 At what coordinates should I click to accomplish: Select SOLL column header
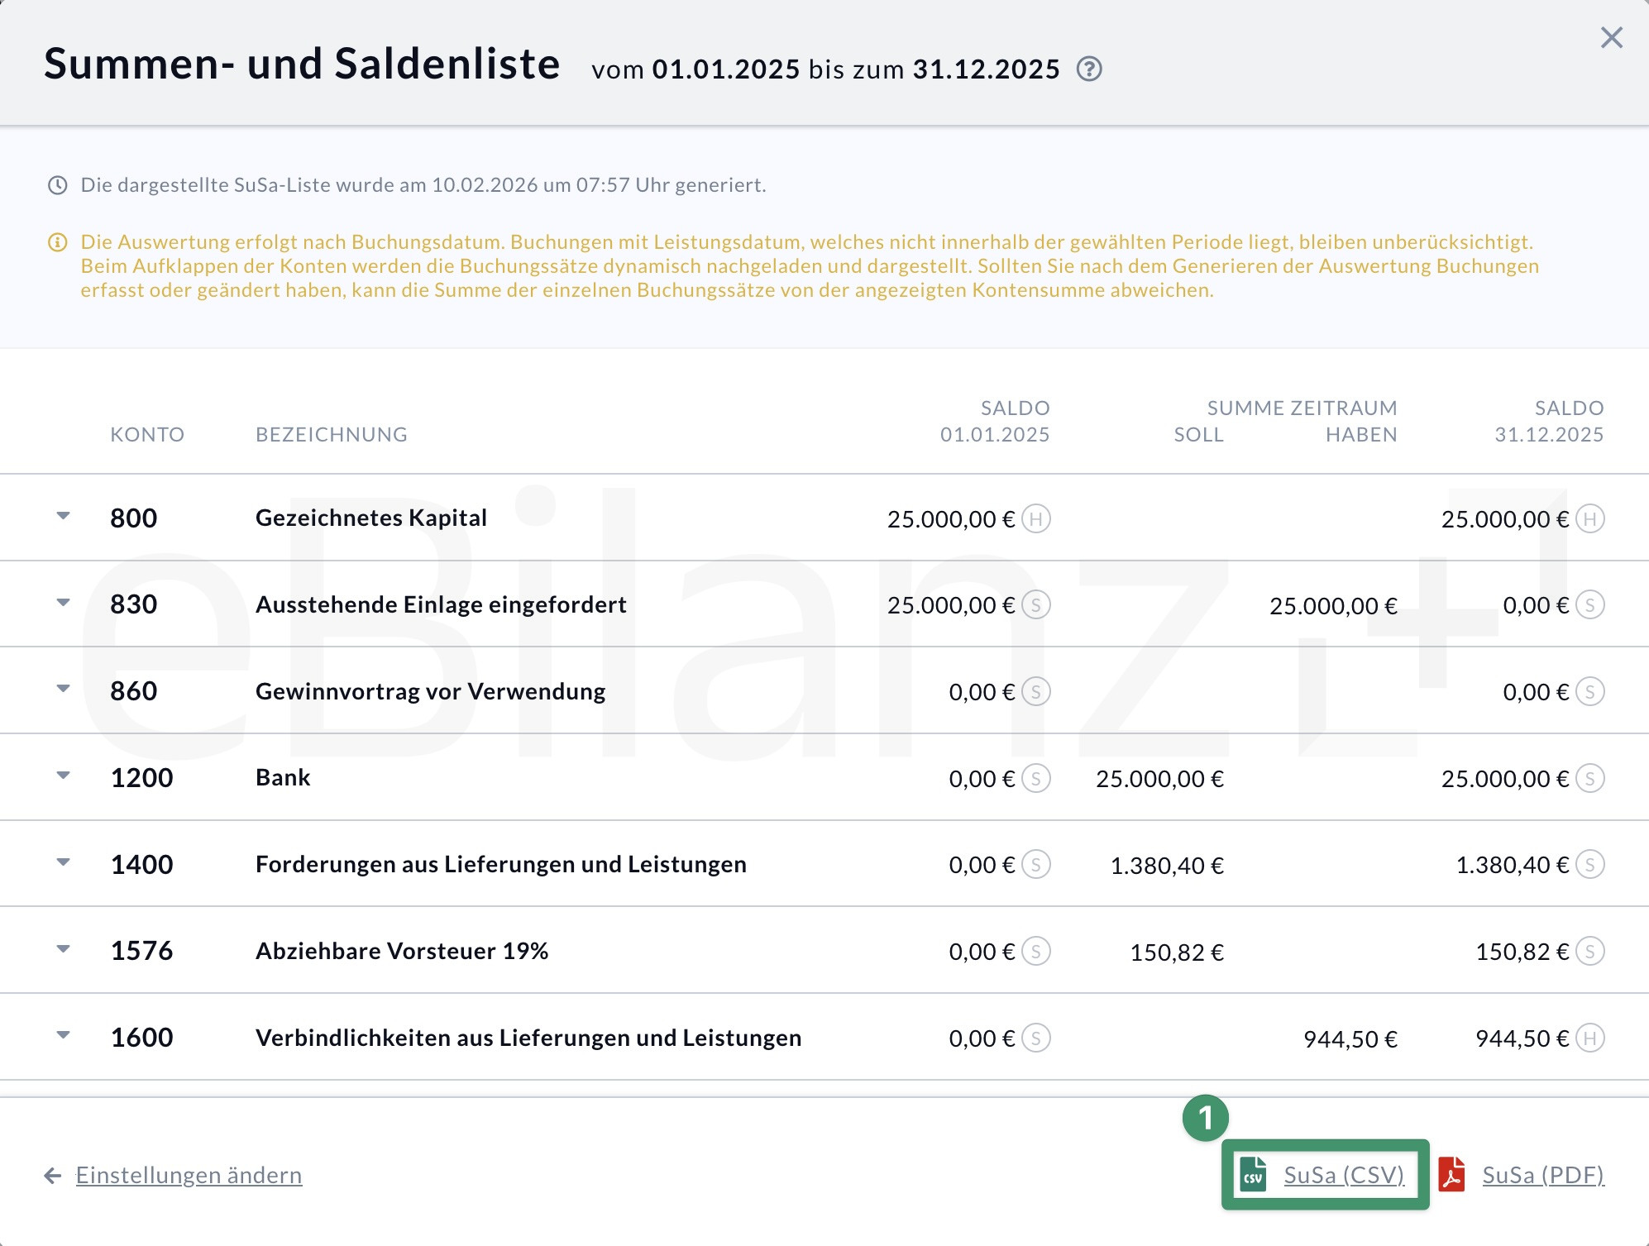coord(1198,435)
